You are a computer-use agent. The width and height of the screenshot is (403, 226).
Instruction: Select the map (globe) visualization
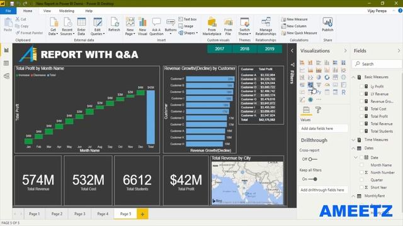pos(343,77)
